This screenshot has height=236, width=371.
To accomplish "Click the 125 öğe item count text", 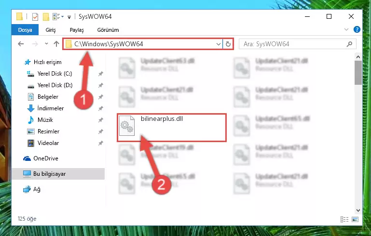I will tap(27, 219).
